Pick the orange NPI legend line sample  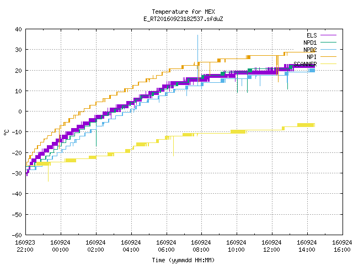(328, 56)
